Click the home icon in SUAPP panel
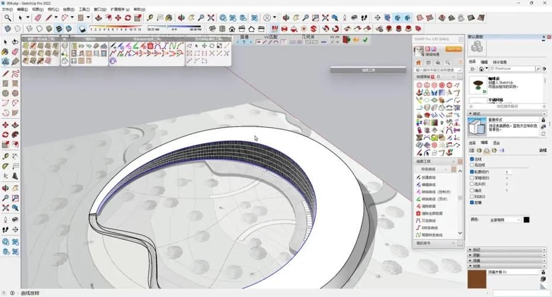The width and height of the screenshot is (552, 297). tap(418, 62)
